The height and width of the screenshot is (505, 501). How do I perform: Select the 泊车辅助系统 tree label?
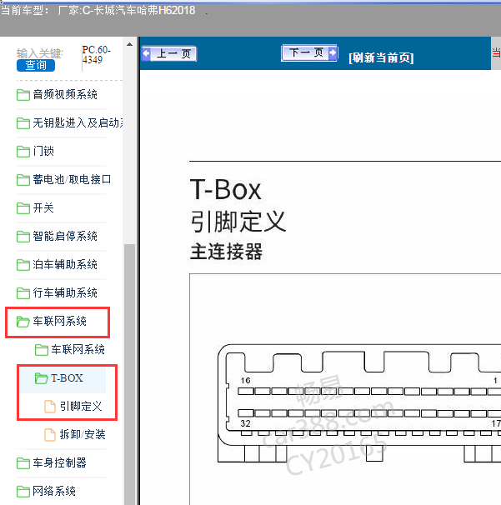tap(65, 264)
